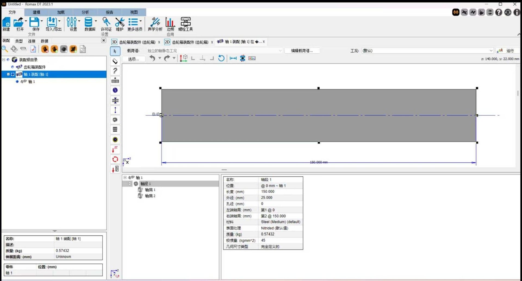Open the 2D 齿轮箱装配件 document tab
522x281 pixels.
click(187, 42)
